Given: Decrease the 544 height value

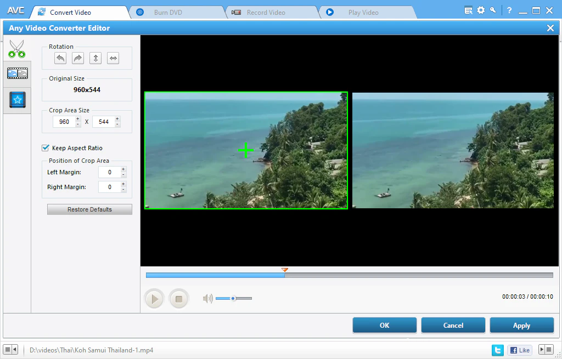Looking at the screenshot, I should click(x=117, y=124).
